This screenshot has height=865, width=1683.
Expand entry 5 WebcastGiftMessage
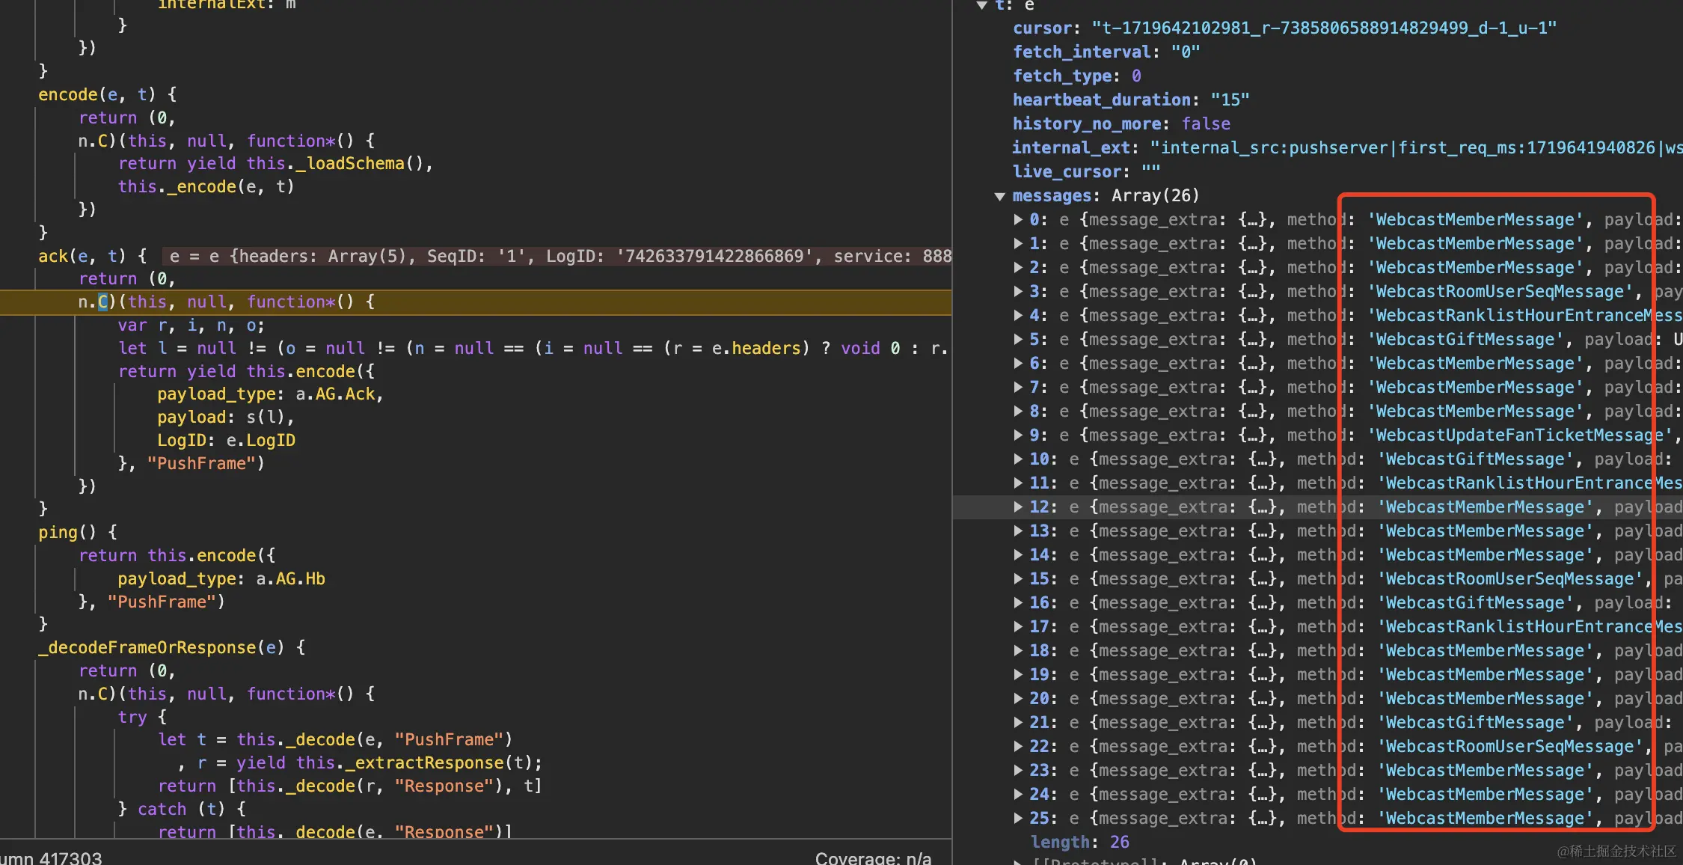(1018, 340)
